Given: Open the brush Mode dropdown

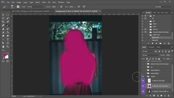Looking at the screenshot, I should pyautogui.click(x=35, y=7).
